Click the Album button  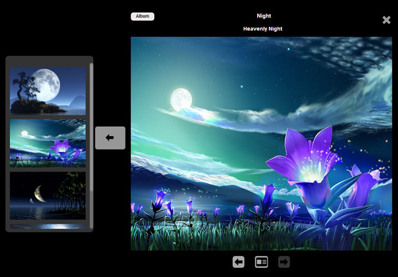point(142,17)
